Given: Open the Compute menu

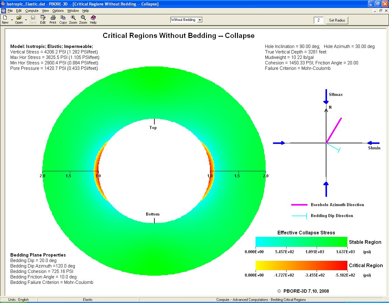Looking at the screenshot, I should pyautogui.click(x=32, y=11).
